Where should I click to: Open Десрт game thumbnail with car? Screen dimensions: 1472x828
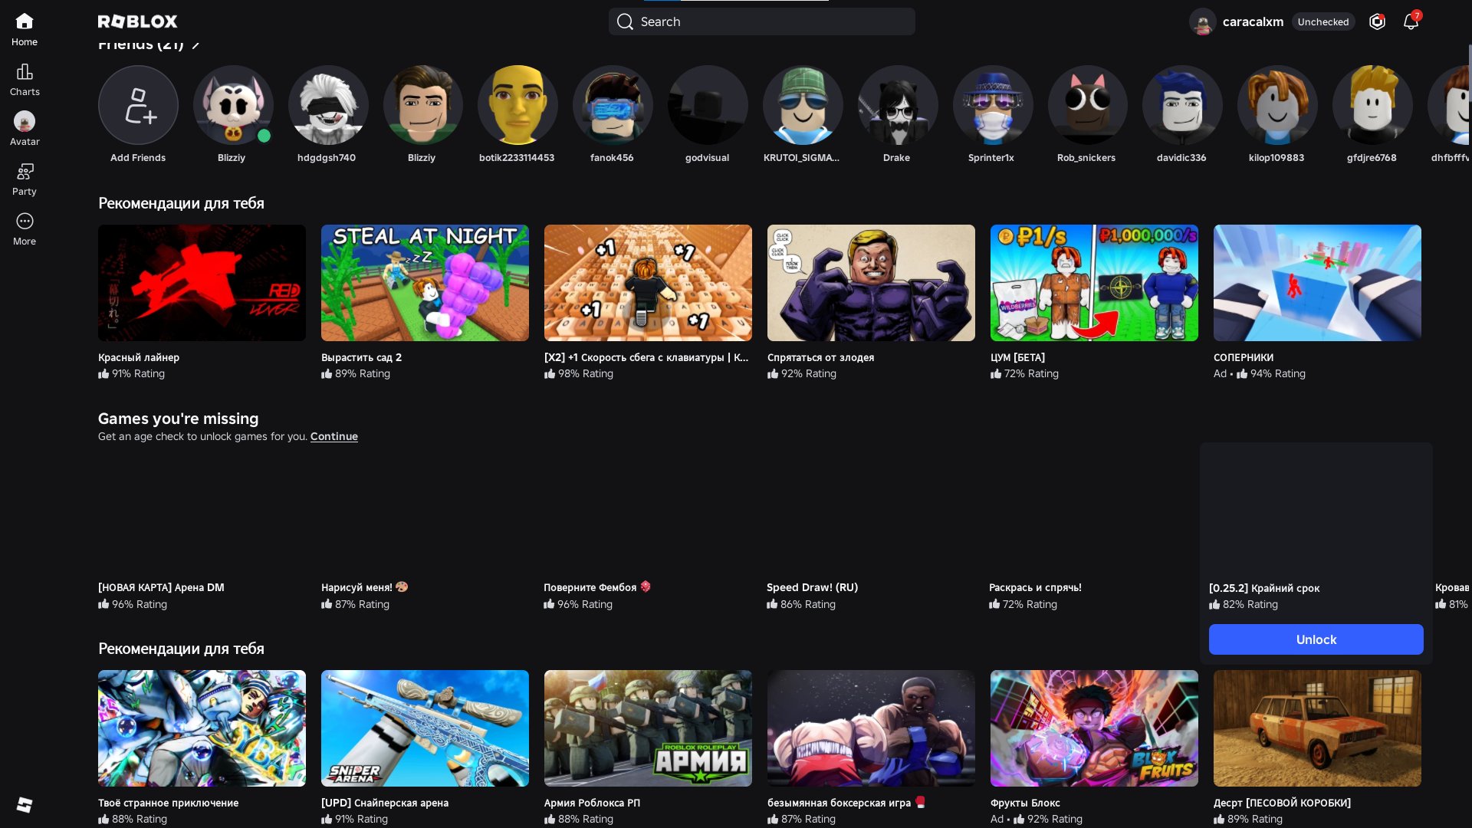click(1317, 728)
